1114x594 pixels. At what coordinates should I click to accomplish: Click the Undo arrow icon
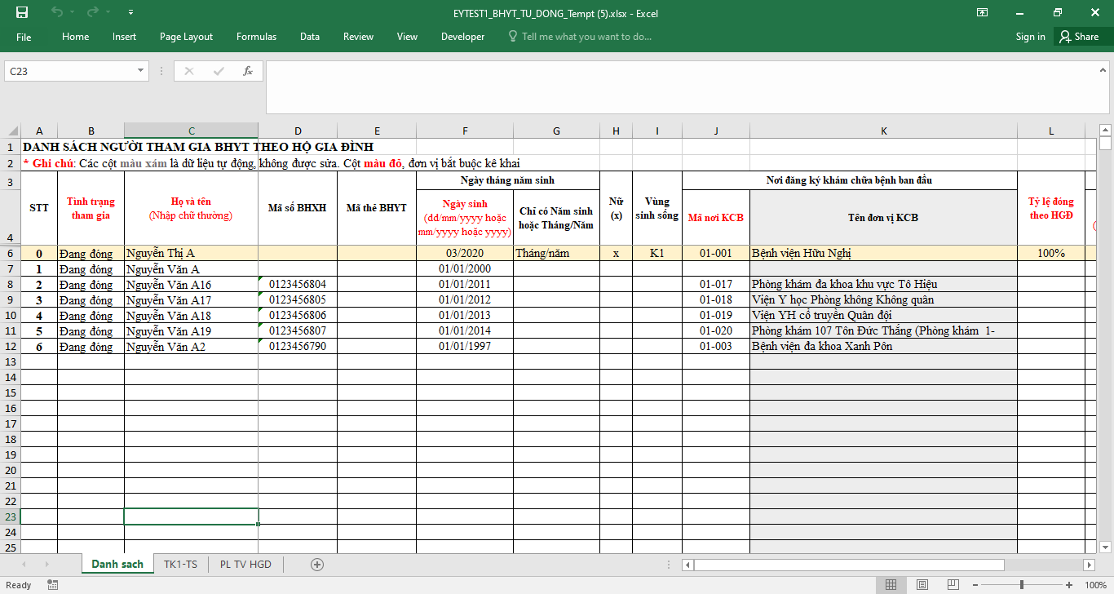point(57,12)
